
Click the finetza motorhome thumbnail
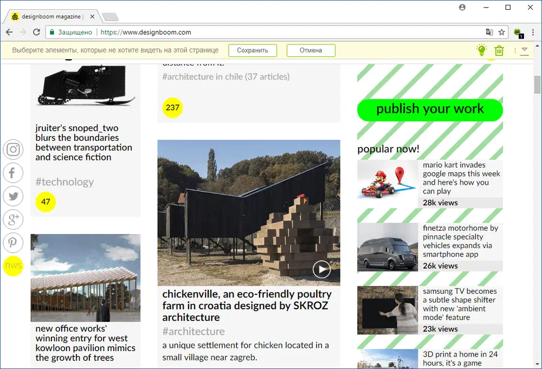click(387, 247)
